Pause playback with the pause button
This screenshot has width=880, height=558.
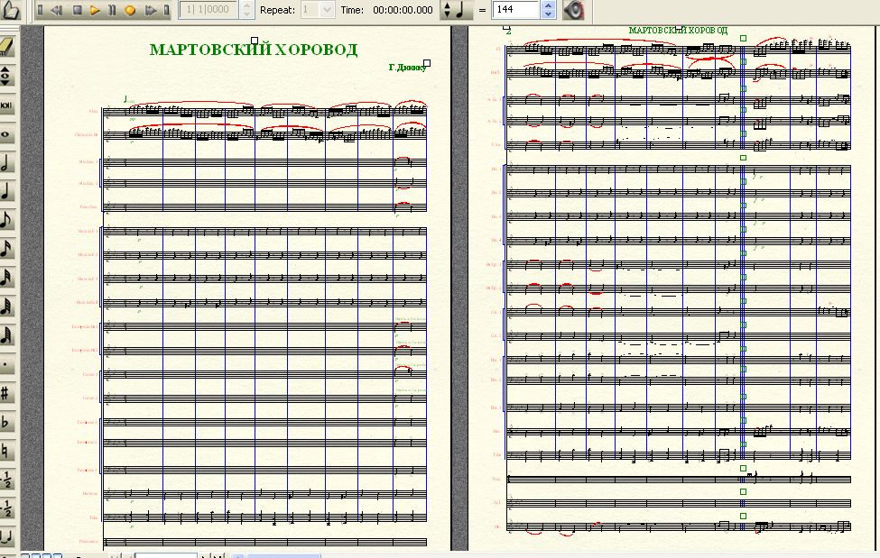click(112, 10)
